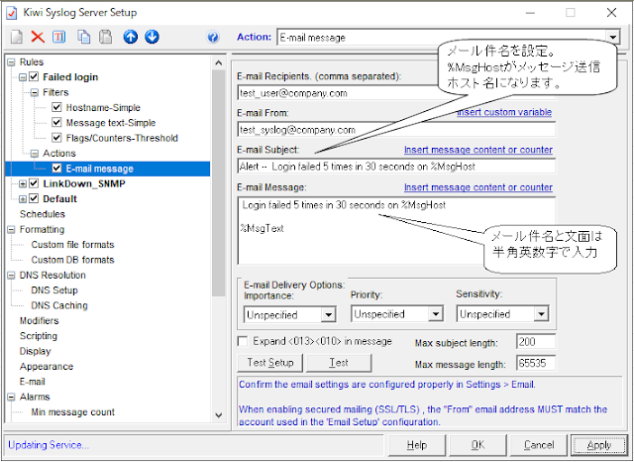Open DNS Setup settings
Image resolution: width=634 pixels, height=462 pixels.
click(x=54, y=290)
